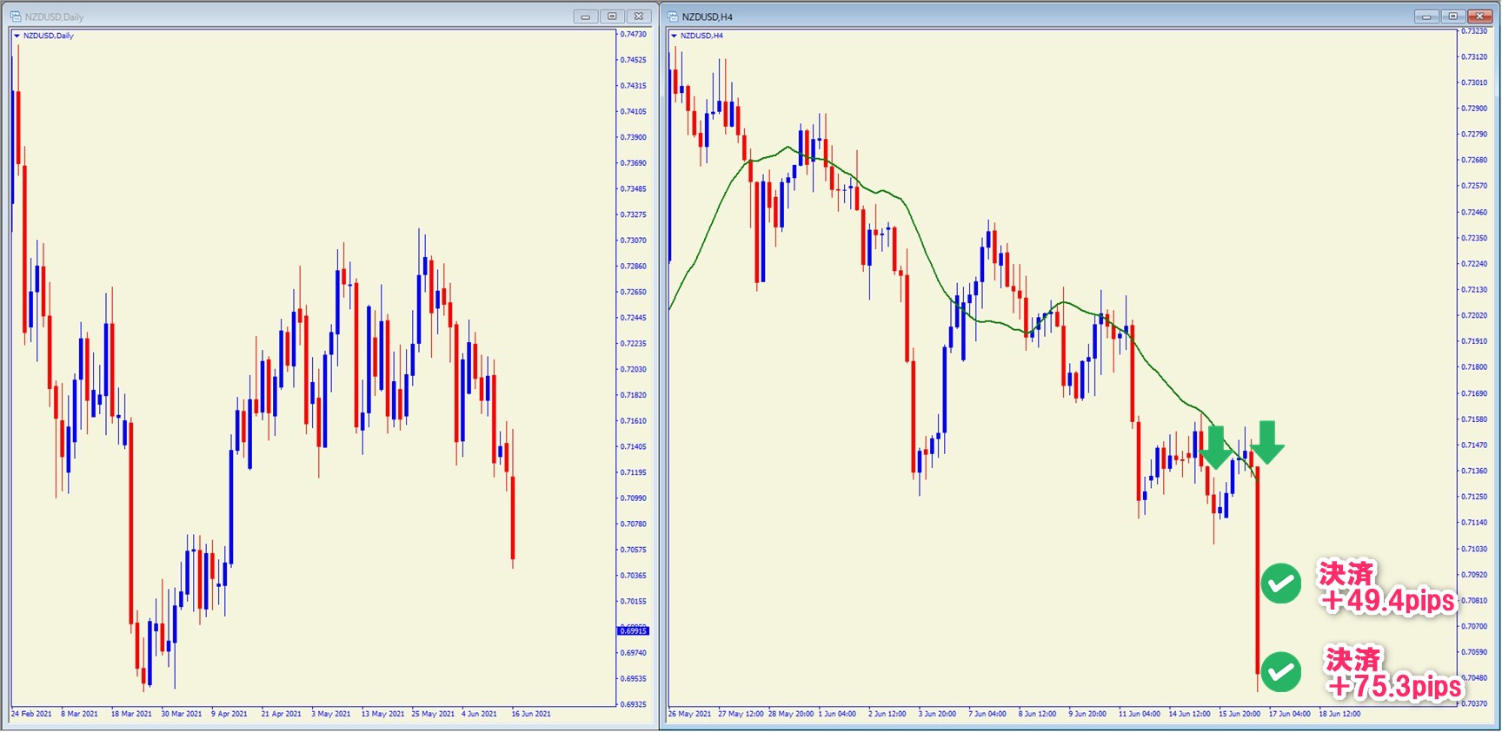Select the blue 0.69915 current price label
The height and width of the screenshot is (732, 1502).
pyautogui.click(x=633, y=630)
